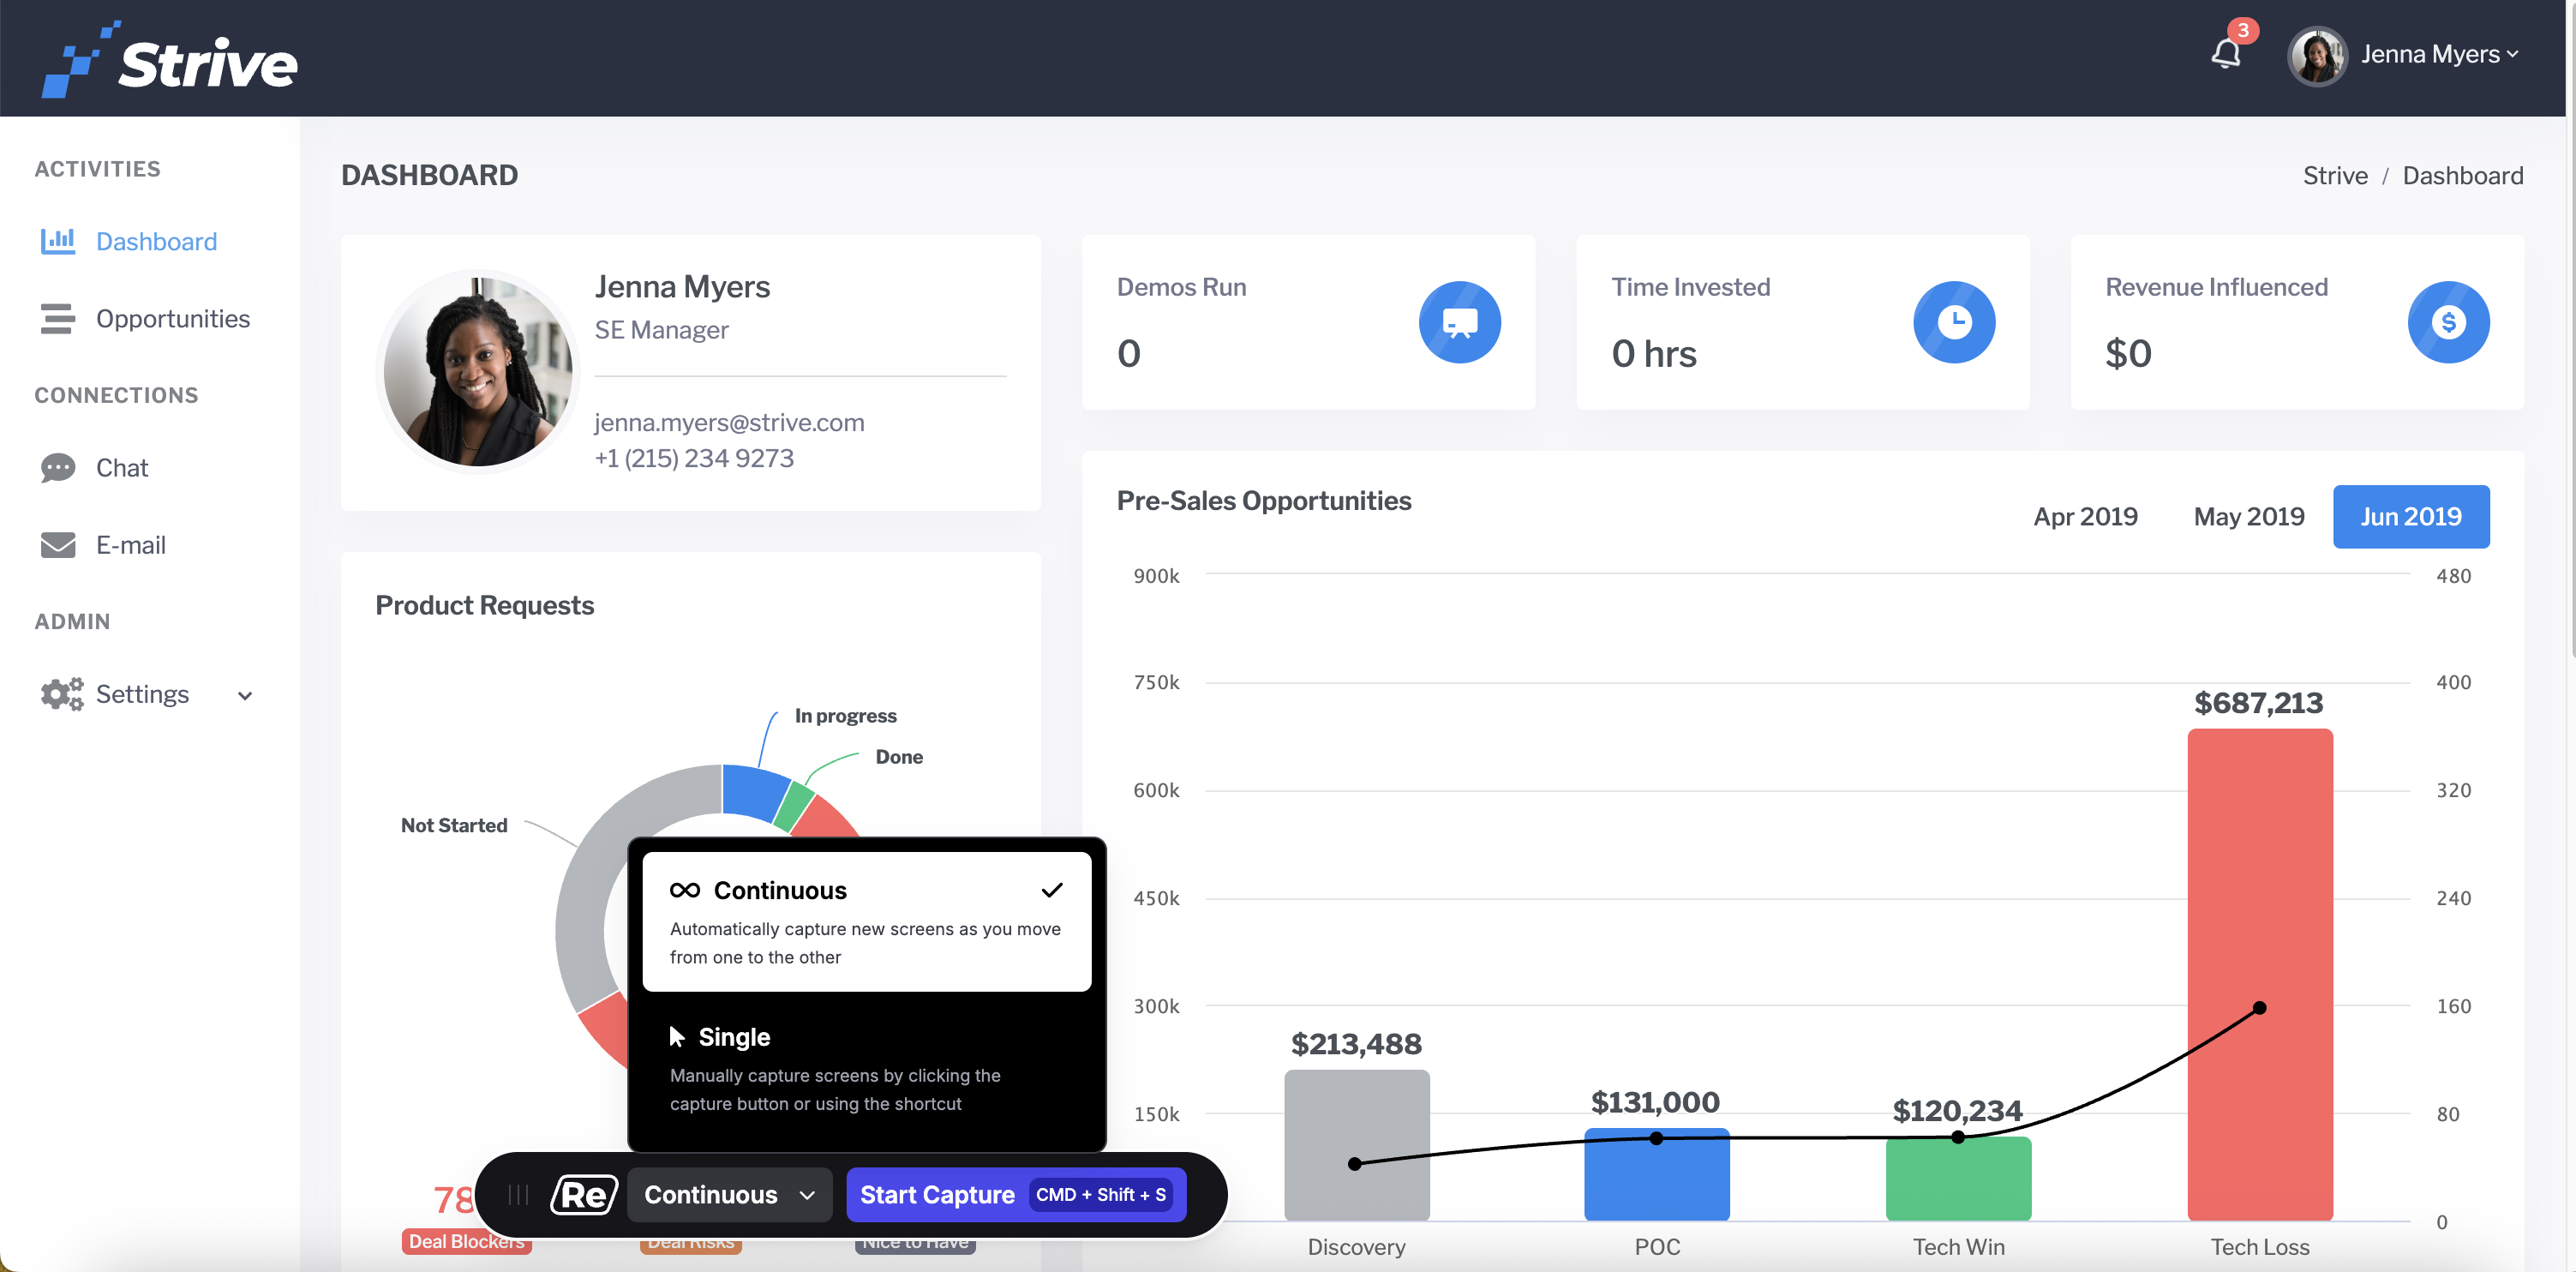Screen dimensions: 2576x1272
Task: Select the Demos Run presentation icon
Action: 1459,322
